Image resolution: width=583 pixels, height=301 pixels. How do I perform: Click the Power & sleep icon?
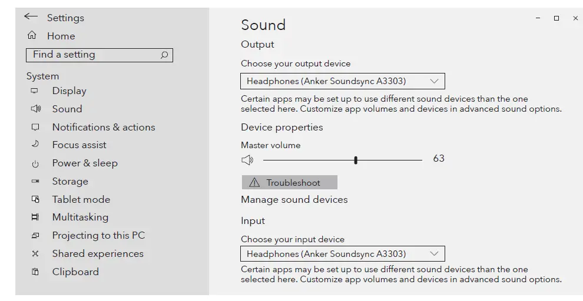click(x=35, y=163)
